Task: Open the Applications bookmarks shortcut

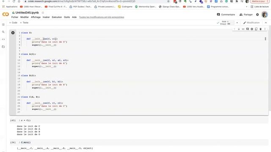Action: (x=10, y=7)
